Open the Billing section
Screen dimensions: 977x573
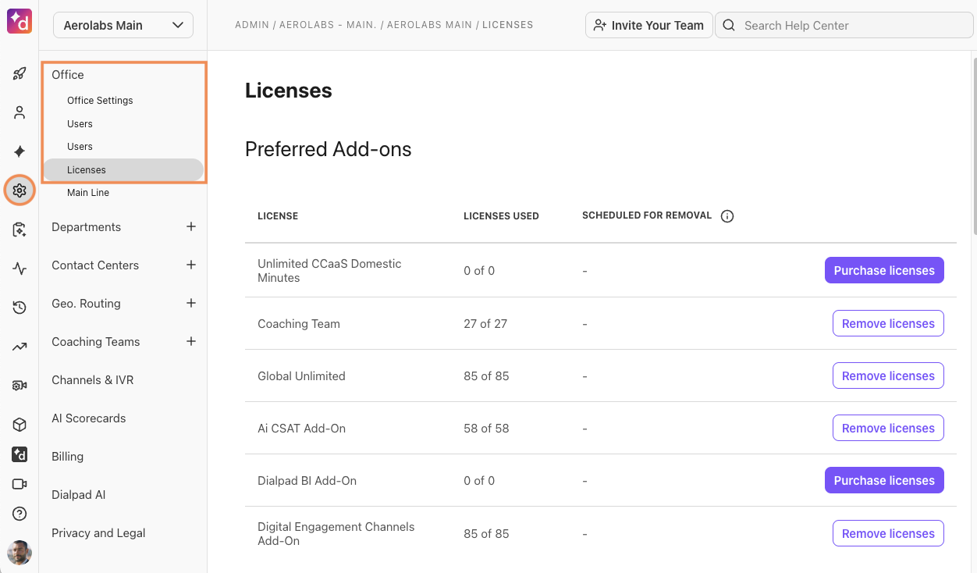(67, 456)
